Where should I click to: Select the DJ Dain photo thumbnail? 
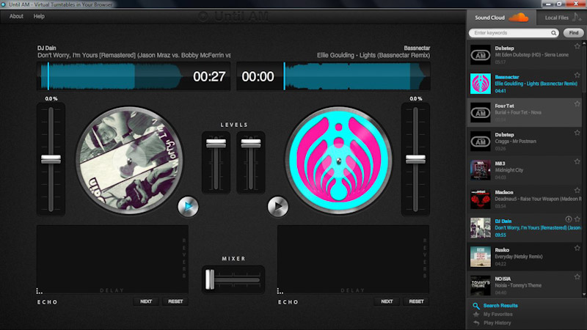[481, 227]
